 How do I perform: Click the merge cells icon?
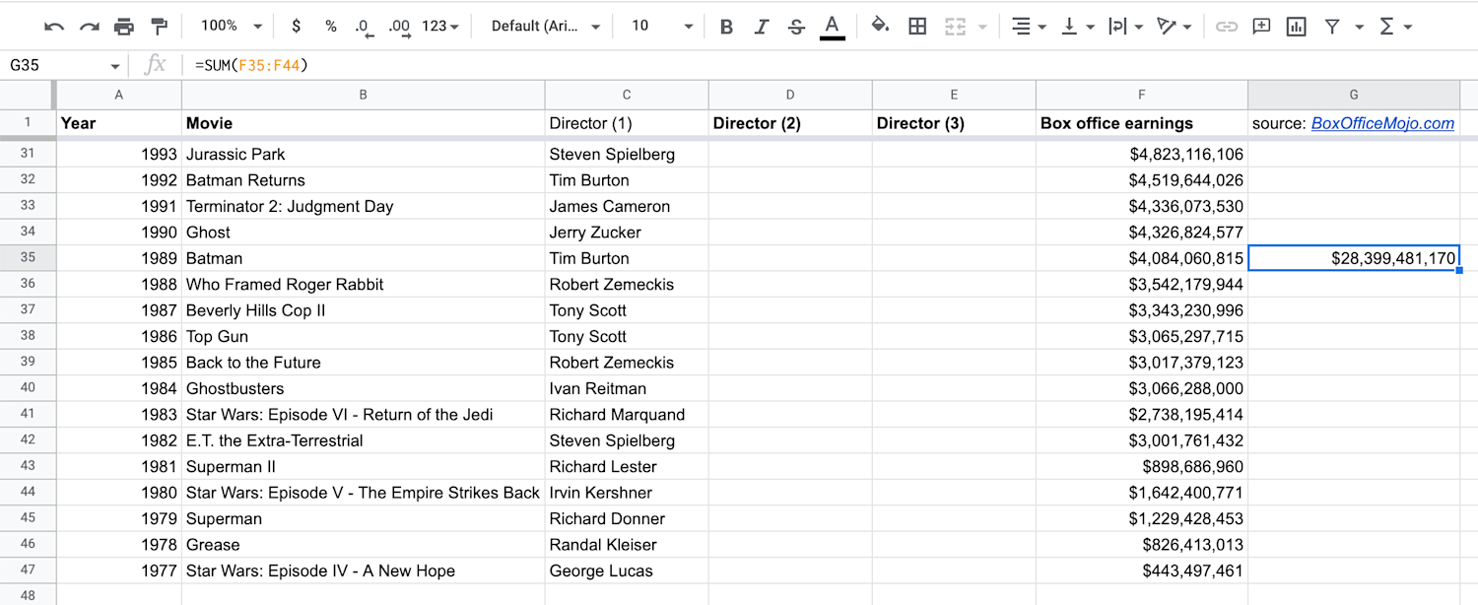[954, 27]
